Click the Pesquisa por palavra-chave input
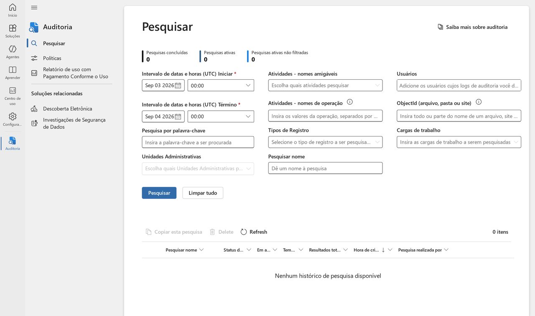The image size is (535, 316). [198, 142]
